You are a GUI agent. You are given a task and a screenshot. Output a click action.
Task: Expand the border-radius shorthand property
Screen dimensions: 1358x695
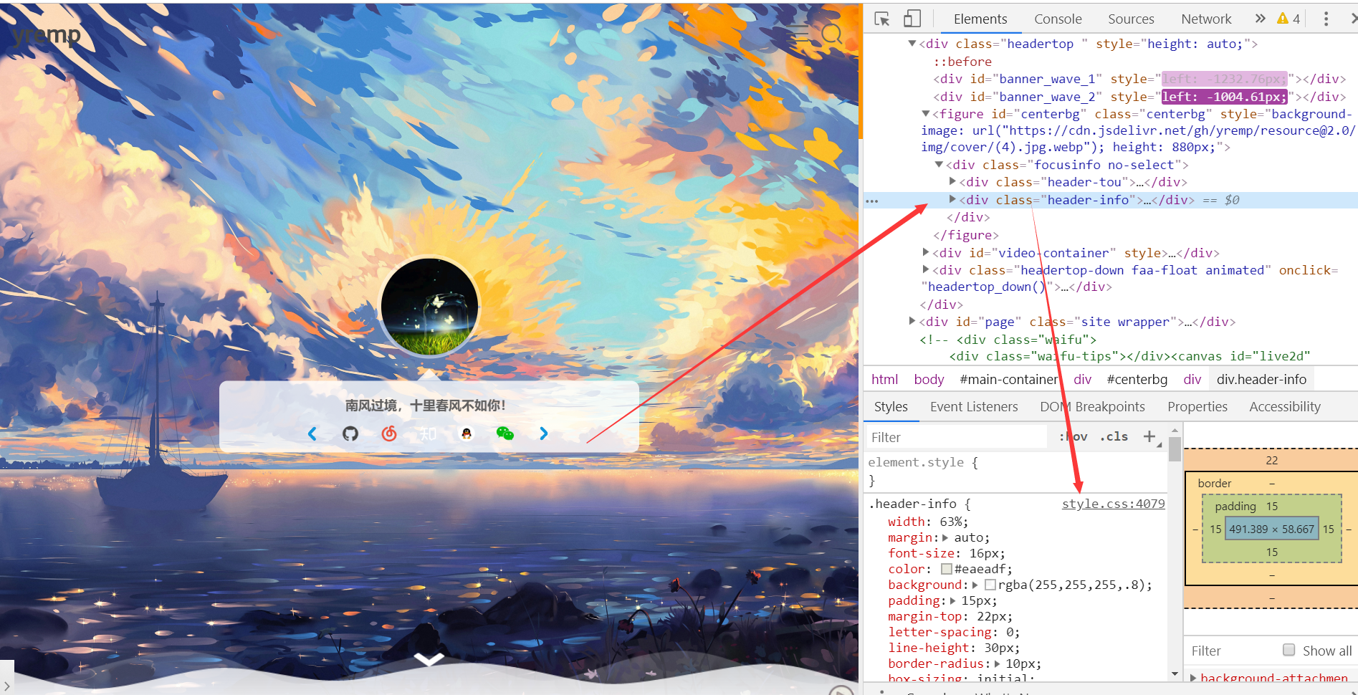tap(997, 663)
